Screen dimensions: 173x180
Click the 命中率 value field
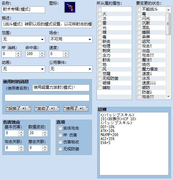pyautogui.click(x=32, y=54)
